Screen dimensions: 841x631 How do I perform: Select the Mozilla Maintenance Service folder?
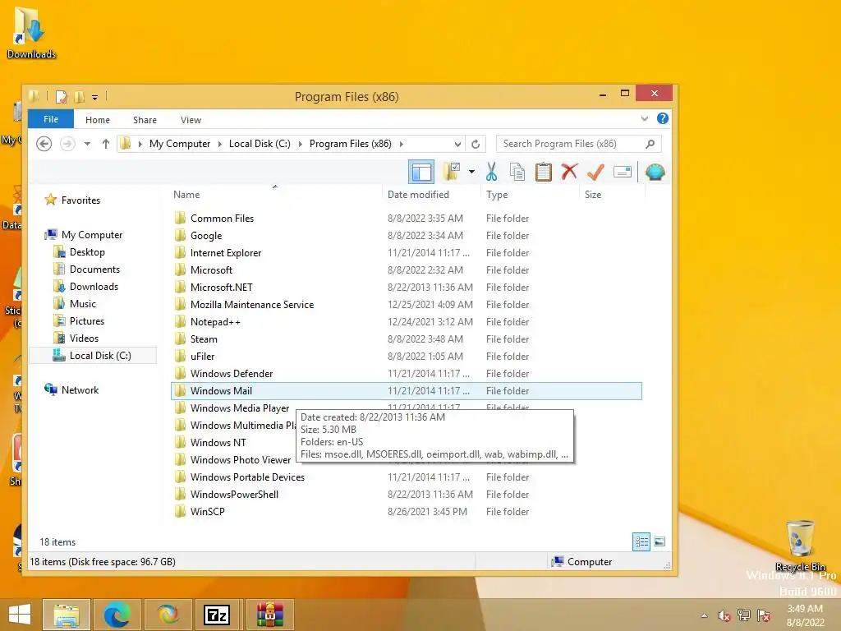[x=406, y=304]
